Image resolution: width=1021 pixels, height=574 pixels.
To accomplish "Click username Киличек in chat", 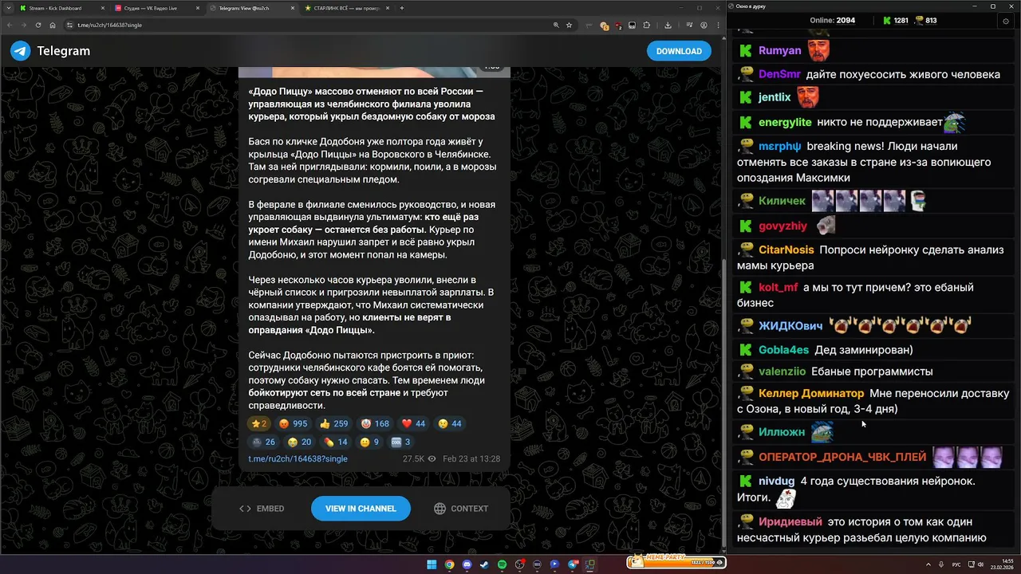I will [782, 201].
